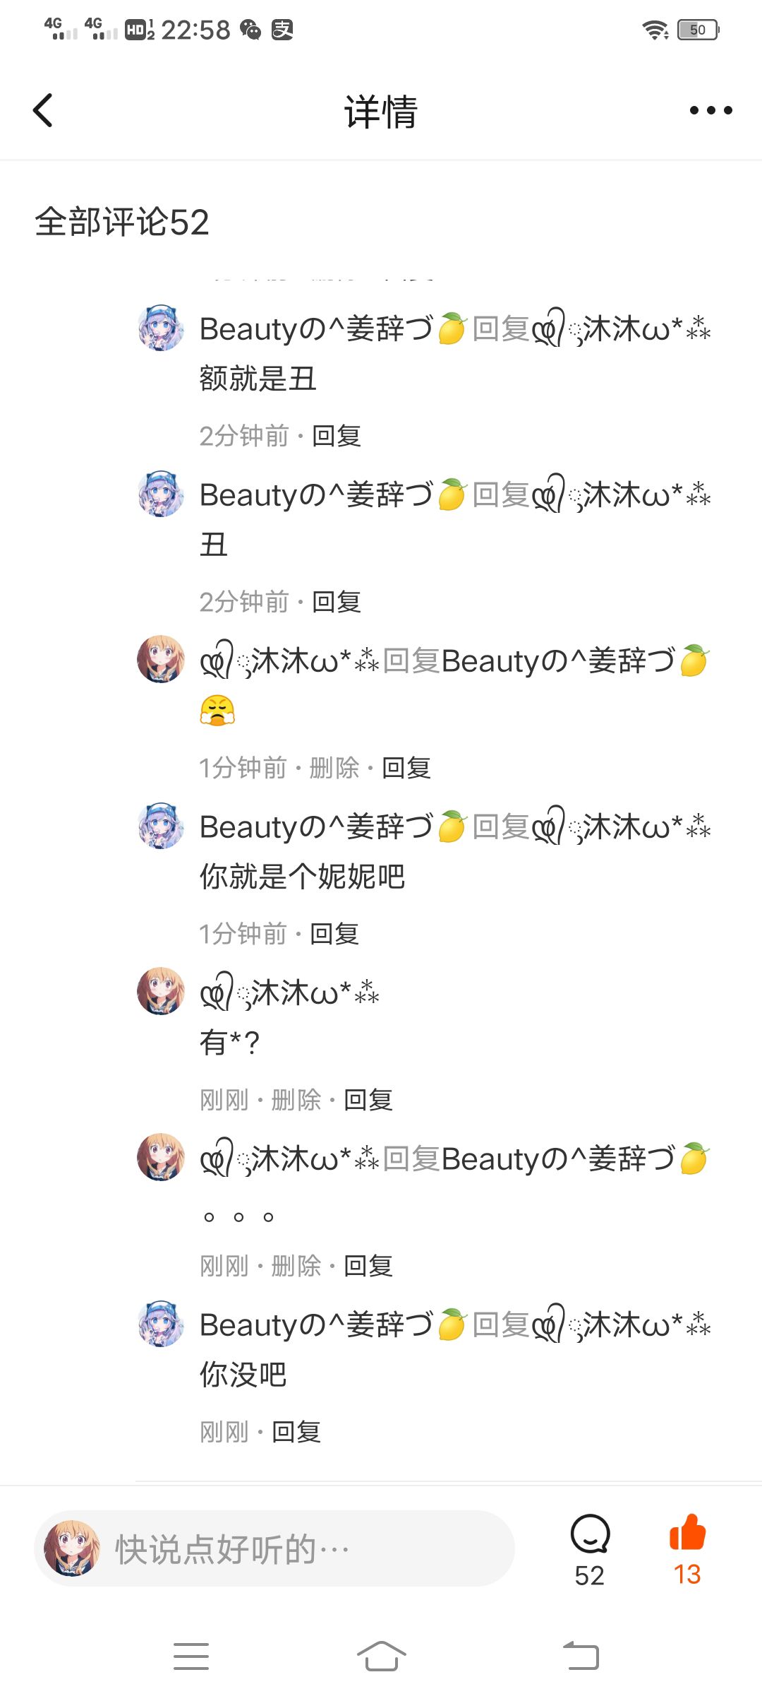Delete the angry emoji comment
The image size is (762, 1701).
point(334,768)
